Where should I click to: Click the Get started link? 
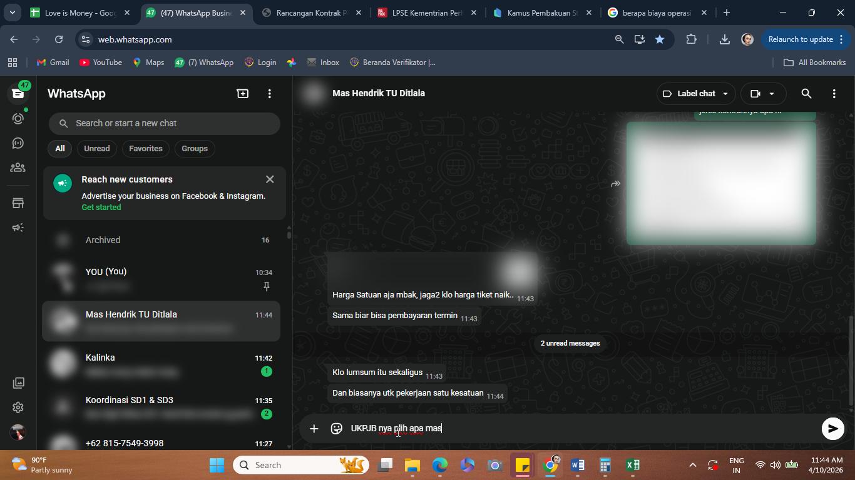point(101,207)
